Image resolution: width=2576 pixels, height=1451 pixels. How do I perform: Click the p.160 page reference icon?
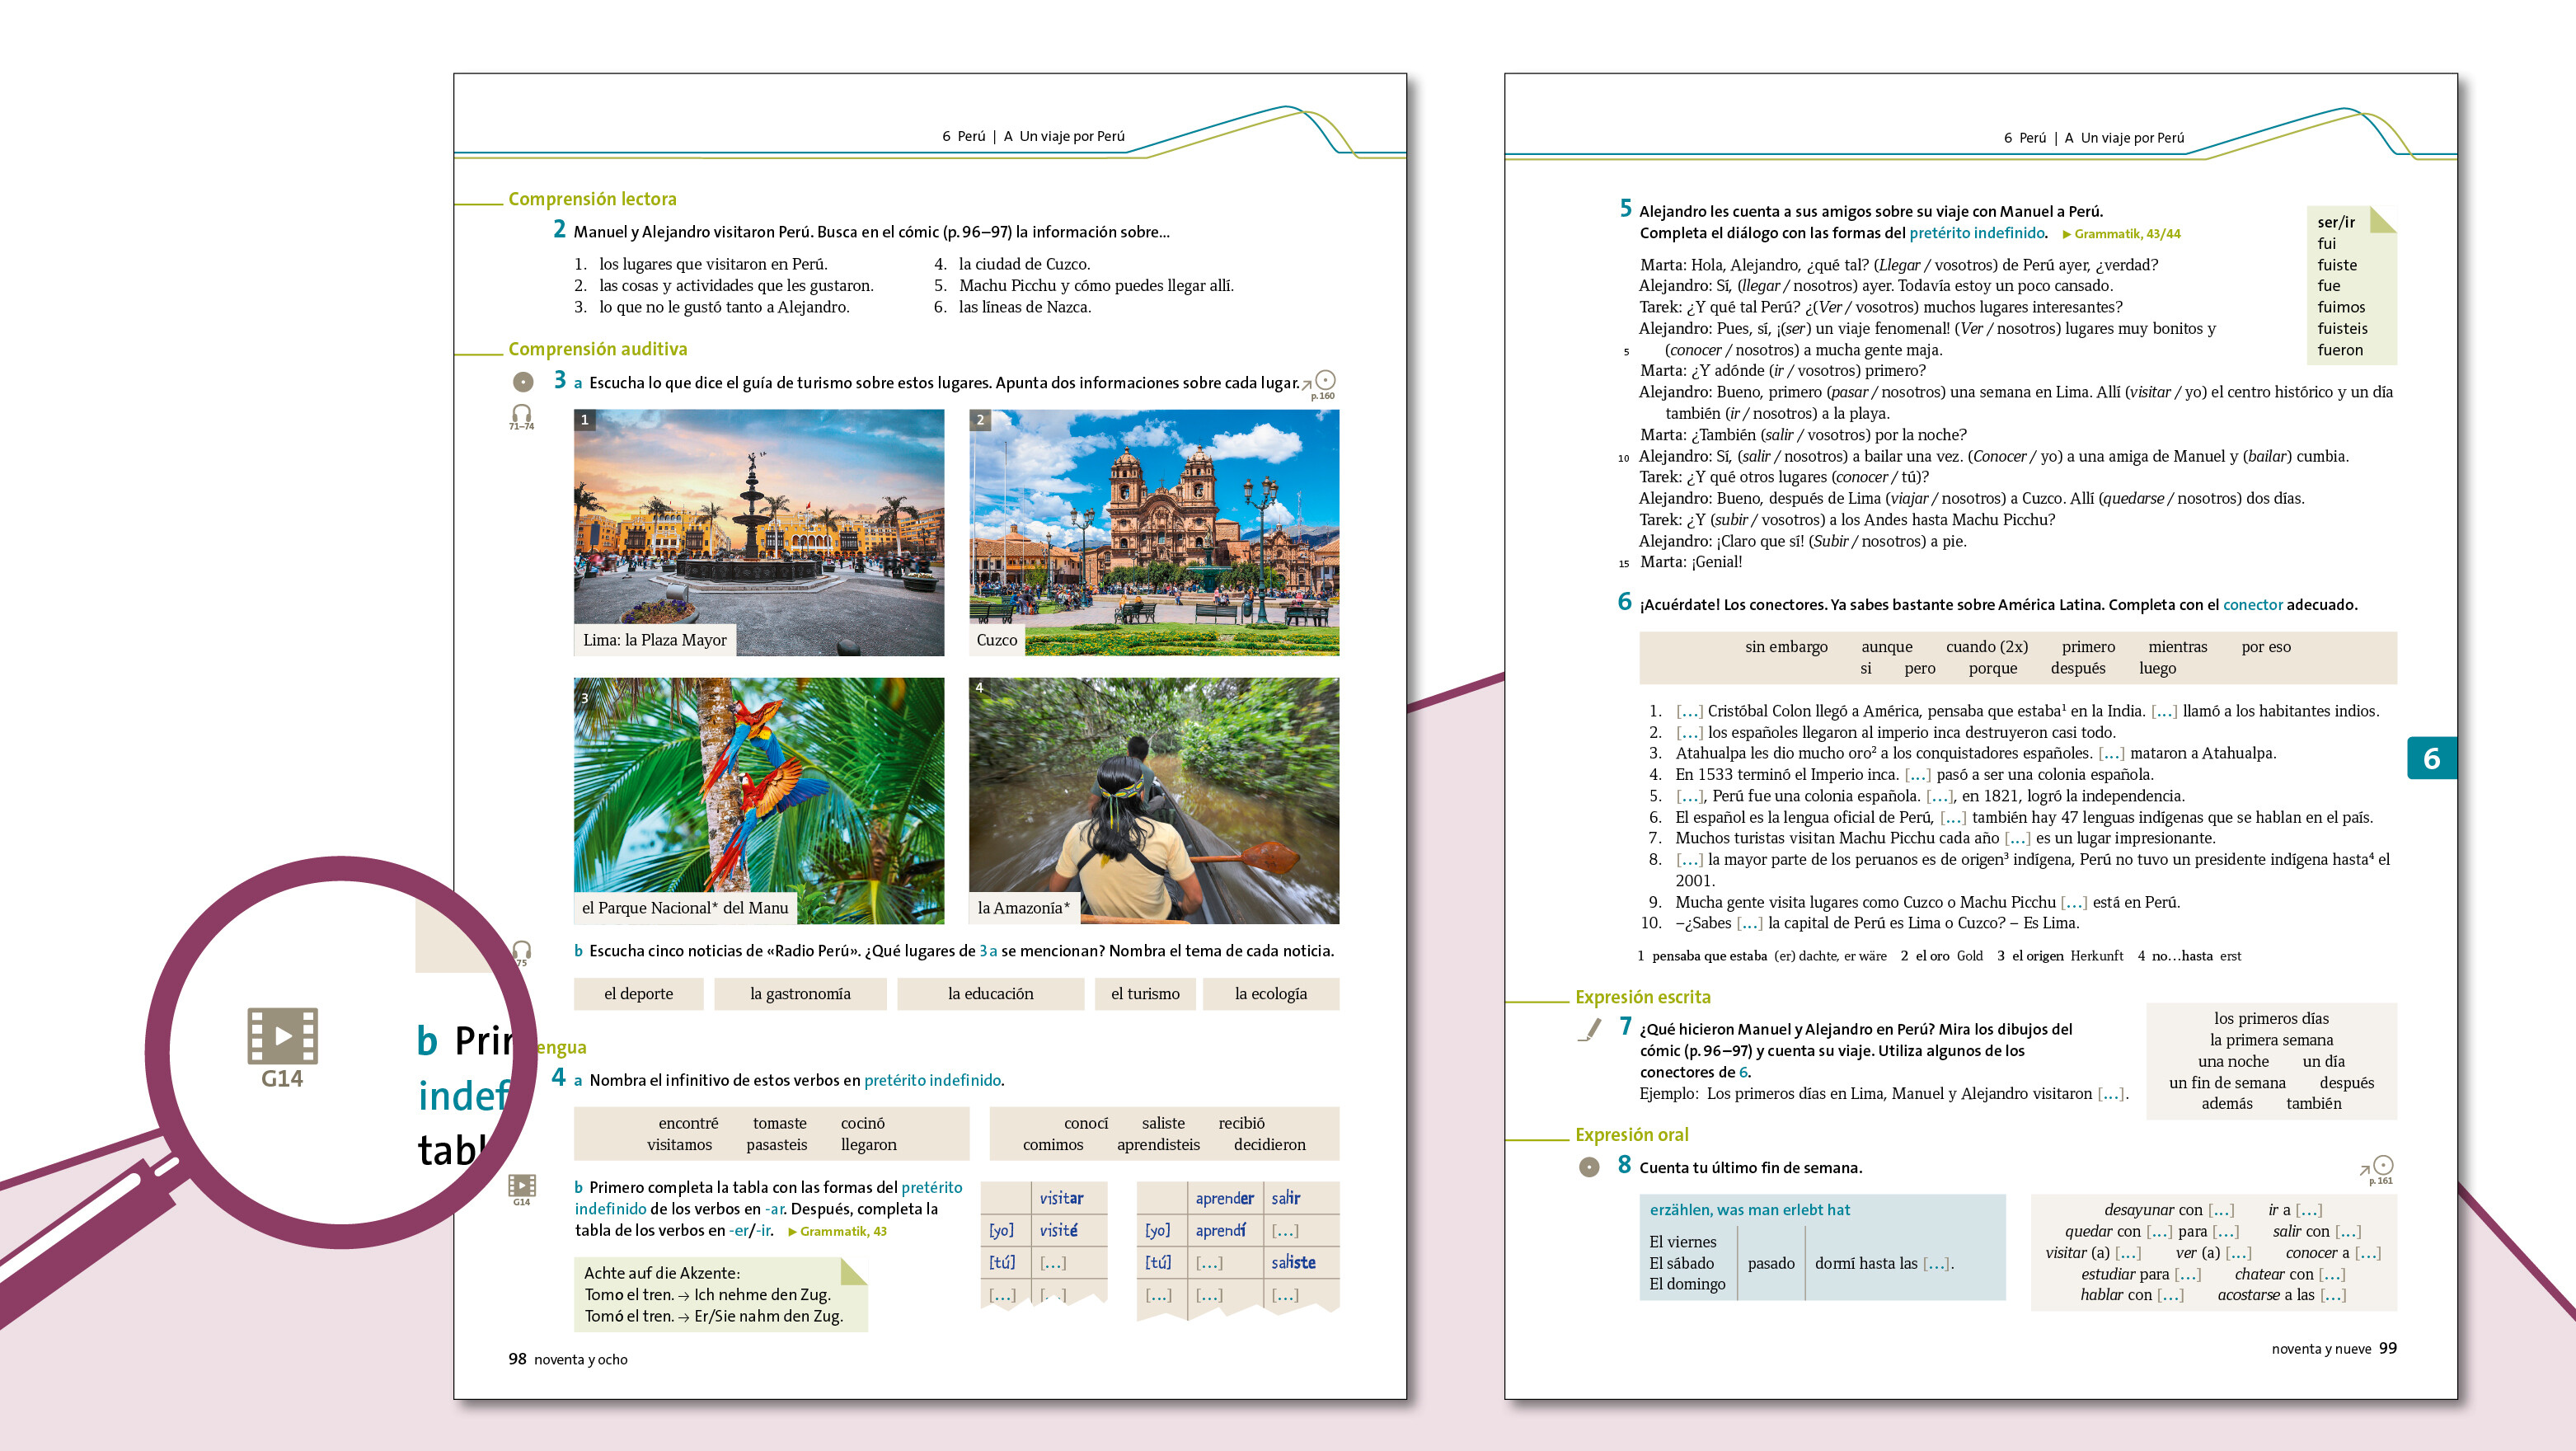click(1323, 383)
